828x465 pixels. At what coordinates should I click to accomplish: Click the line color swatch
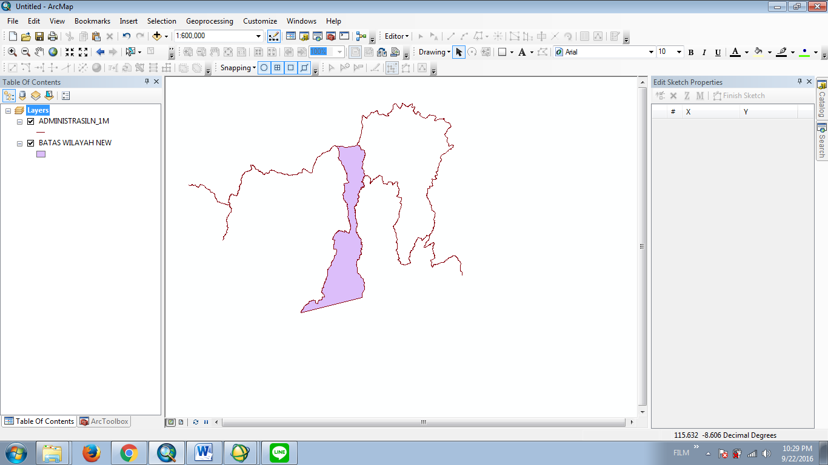(x=781, y=53)
